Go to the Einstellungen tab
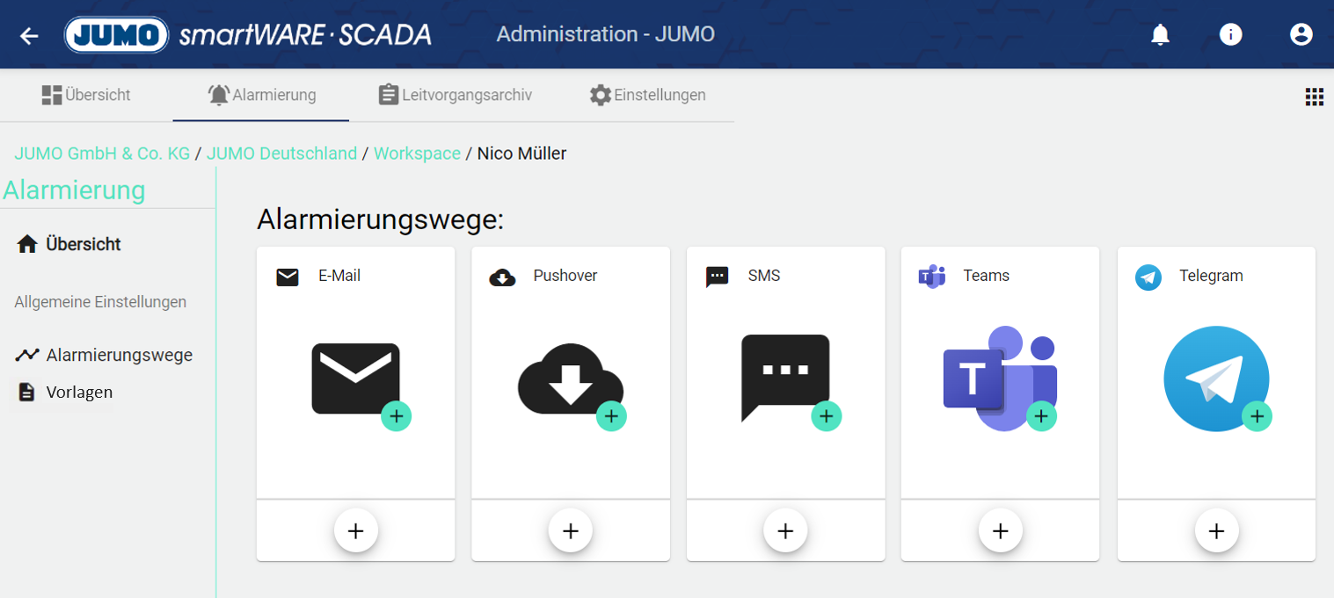This screenshot has height=598, width=1334. (647, 95)
